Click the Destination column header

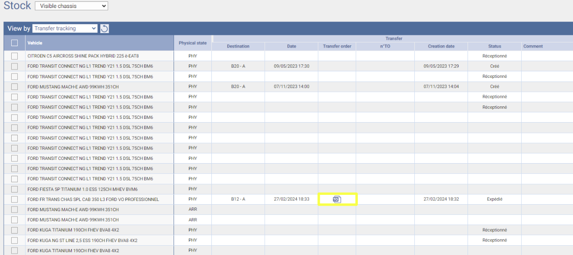(238, 46)
